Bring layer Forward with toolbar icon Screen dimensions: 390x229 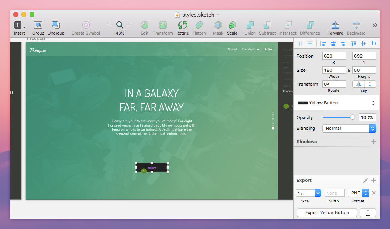(x=335, y=25)
